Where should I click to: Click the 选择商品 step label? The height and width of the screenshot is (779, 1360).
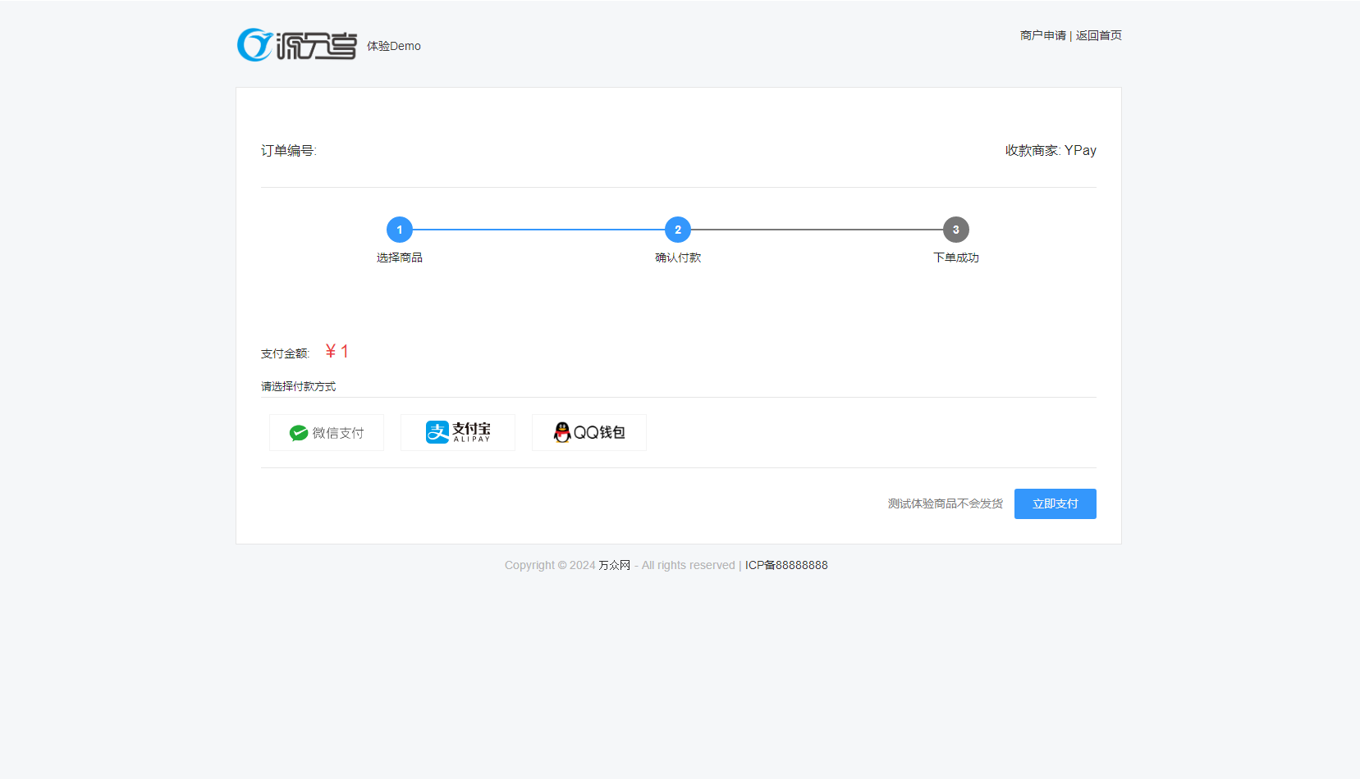[400, 257]
